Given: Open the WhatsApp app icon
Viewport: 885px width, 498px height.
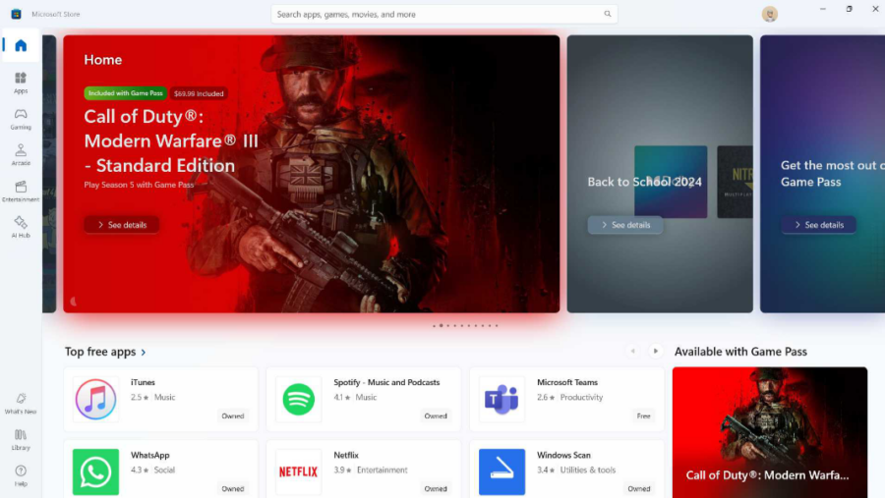Looking at the screenshot, I should [96, 472].
